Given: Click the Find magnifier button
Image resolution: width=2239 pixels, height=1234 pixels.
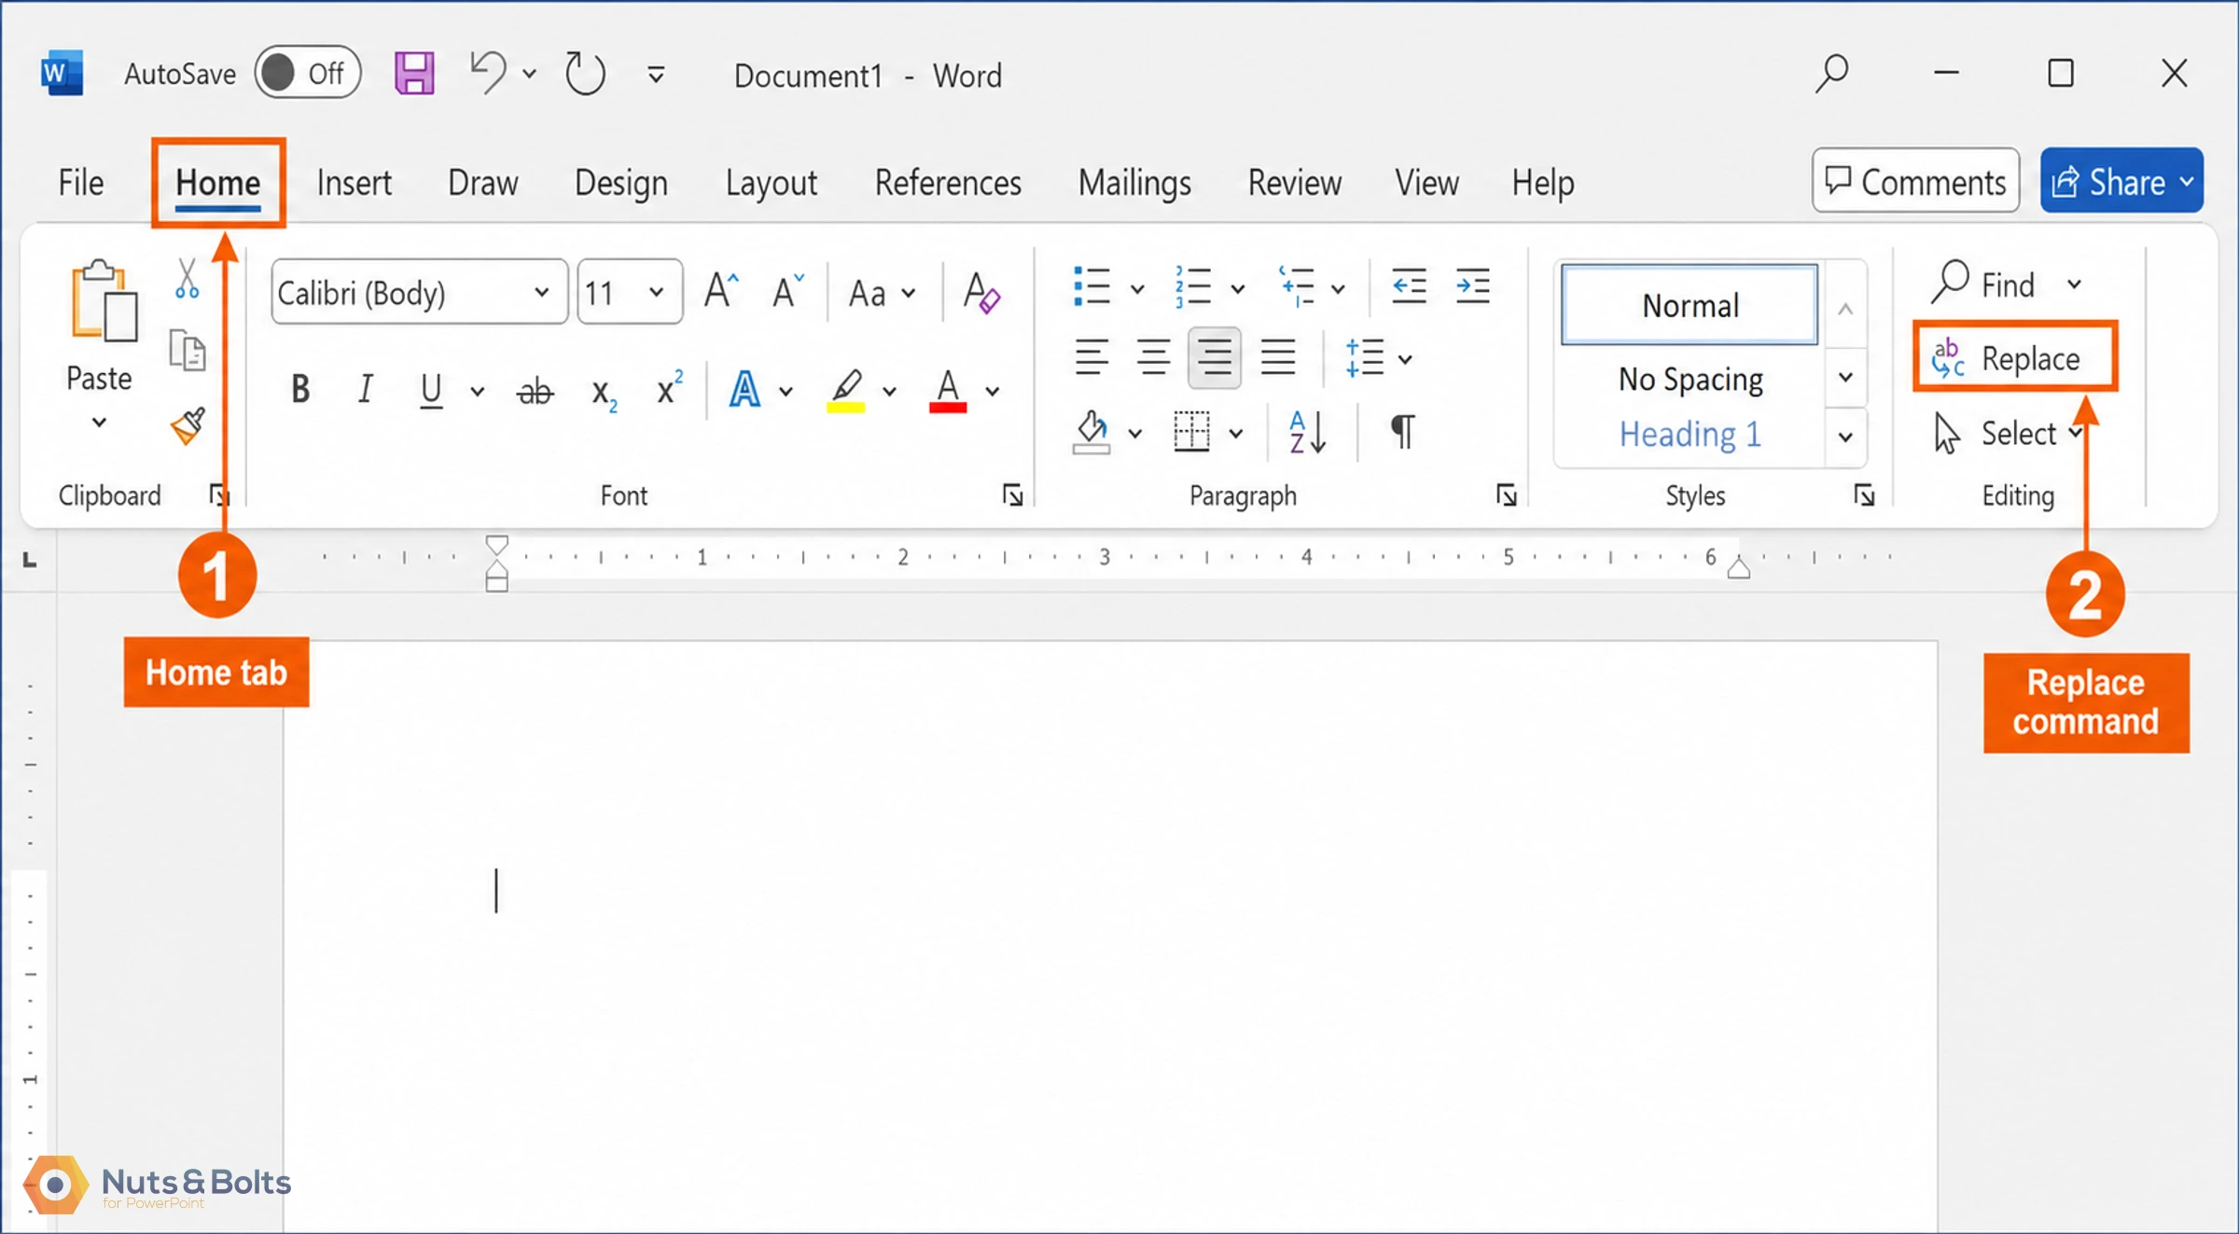Looking at the screenshot, I should point(1983,284).
